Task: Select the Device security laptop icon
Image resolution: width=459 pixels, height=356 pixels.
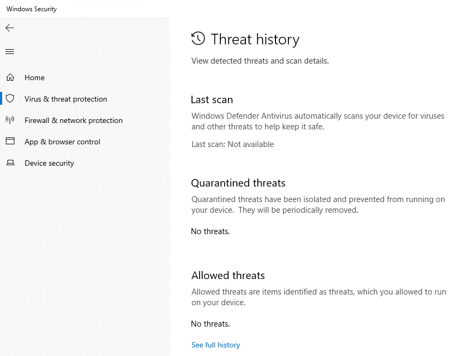Action: (10, 162)
